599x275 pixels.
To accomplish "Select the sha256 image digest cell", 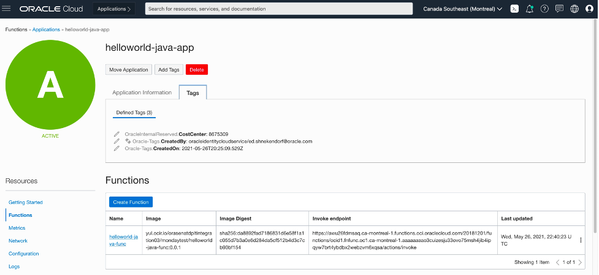I will (262, 240).
